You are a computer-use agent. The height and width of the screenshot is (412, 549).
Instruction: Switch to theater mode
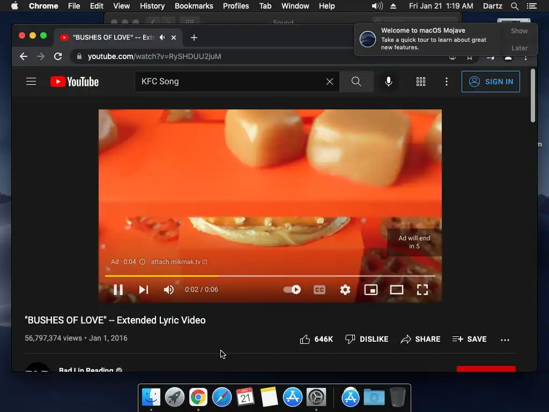pyautogui.click(x=397, y=290)
